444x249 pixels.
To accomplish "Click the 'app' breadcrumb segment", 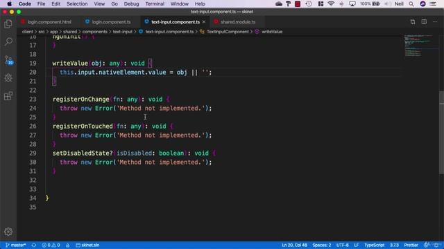I will pos(54,32).
